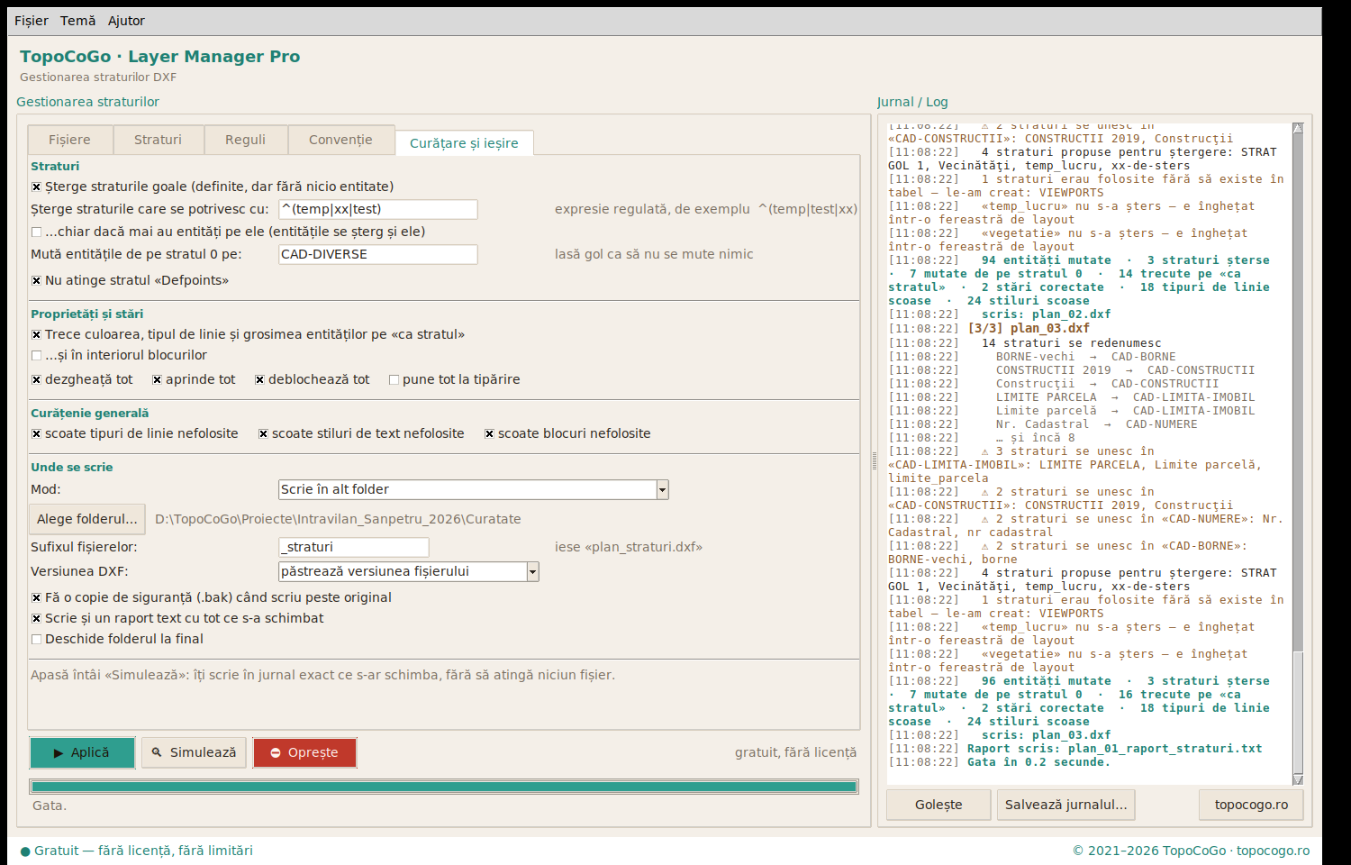Click the green license status dot
This screenshot has width=1351, height=865.
[25, 851]
